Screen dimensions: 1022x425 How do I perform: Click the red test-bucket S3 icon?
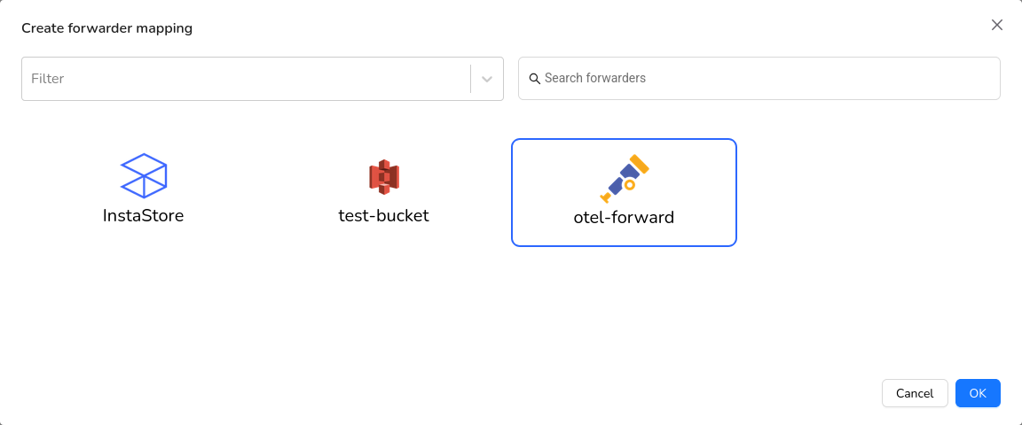[x=384, y=177]
